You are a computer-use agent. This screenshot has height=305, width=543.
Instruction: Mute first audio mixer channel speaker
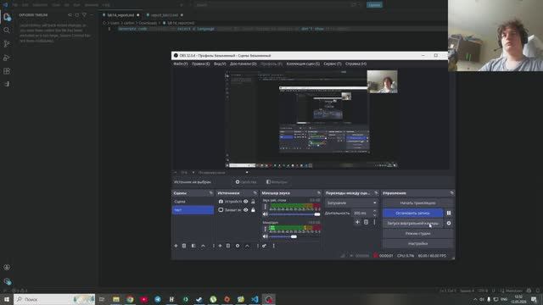click(x=266, y=214)
